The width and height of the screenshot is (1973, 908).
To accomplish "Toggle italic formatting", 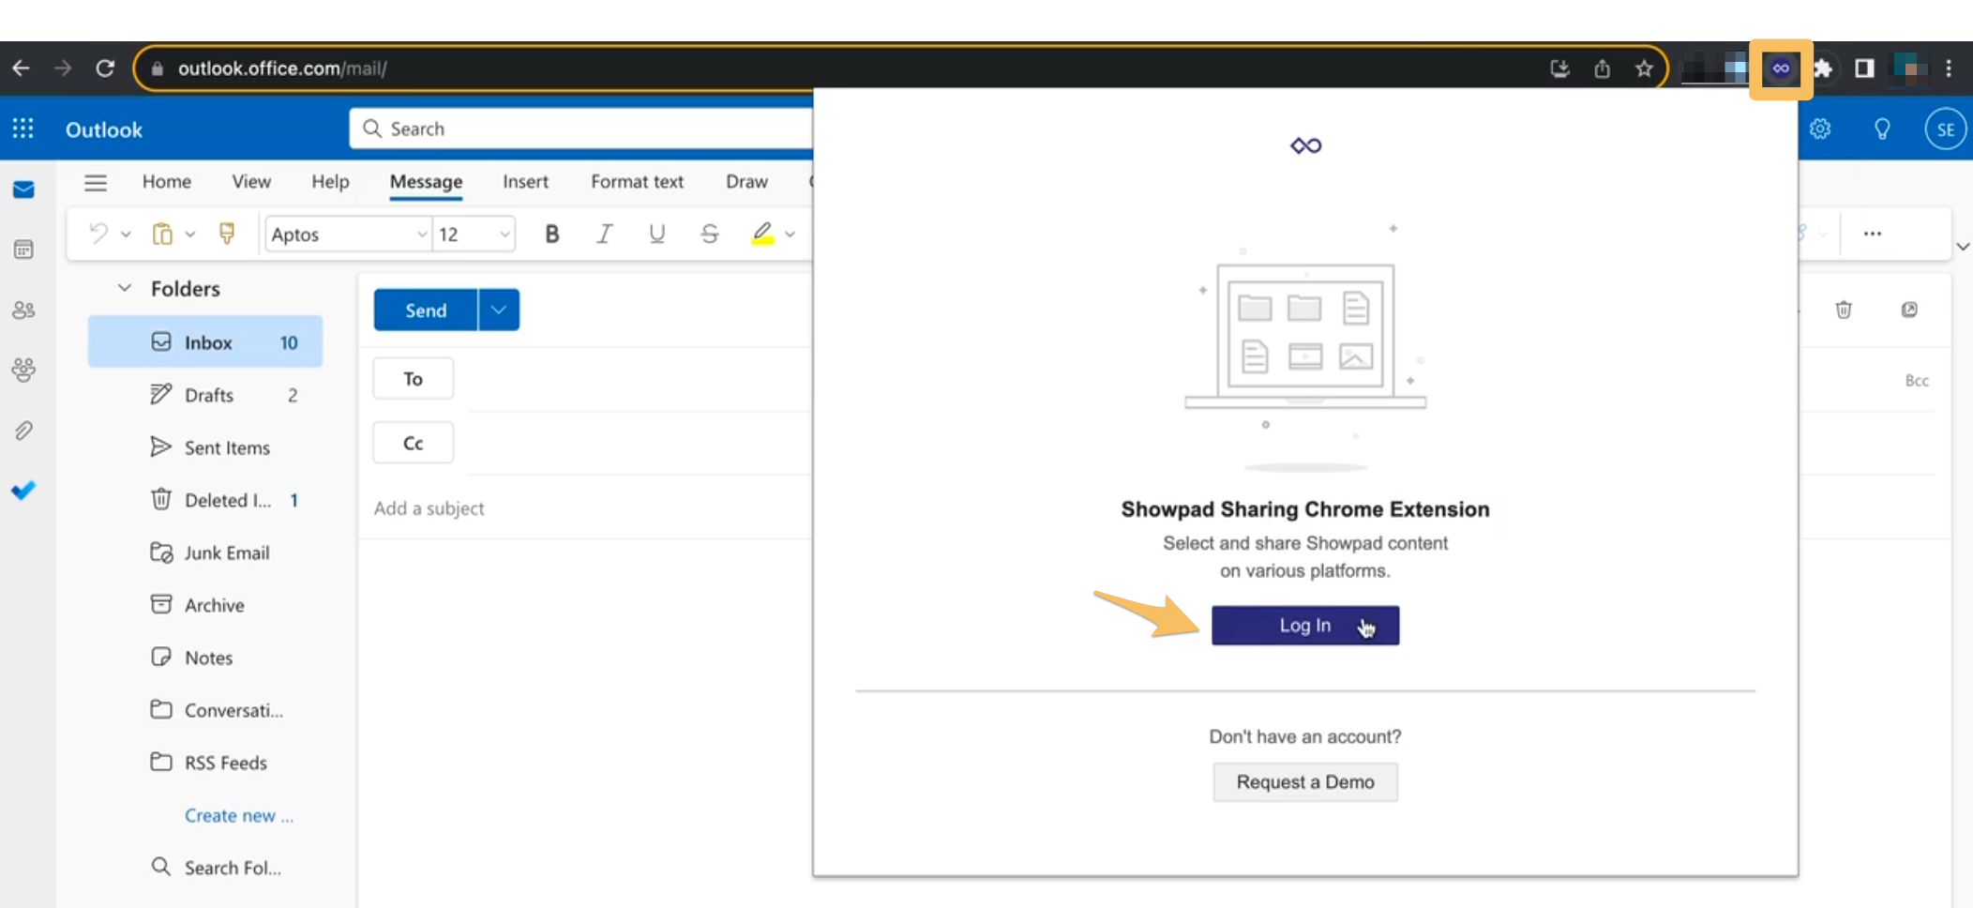I will [605, 234].
